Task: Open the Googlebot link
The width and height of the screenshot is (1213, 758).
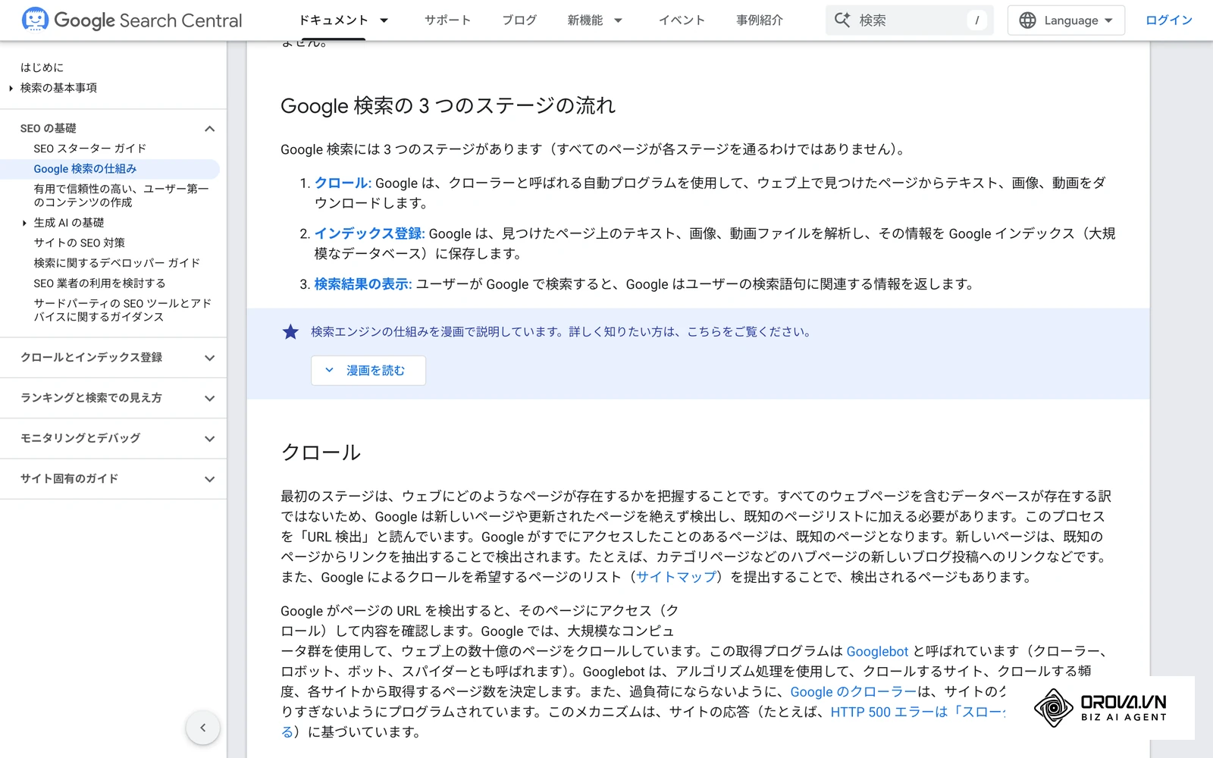Action: 877,651
